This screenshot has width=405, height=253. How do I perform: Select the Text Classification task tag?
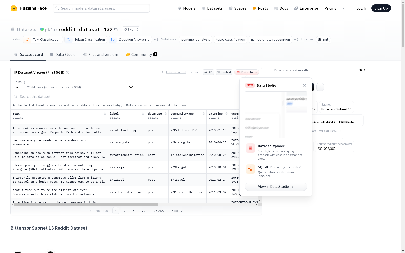coord(43,39)
